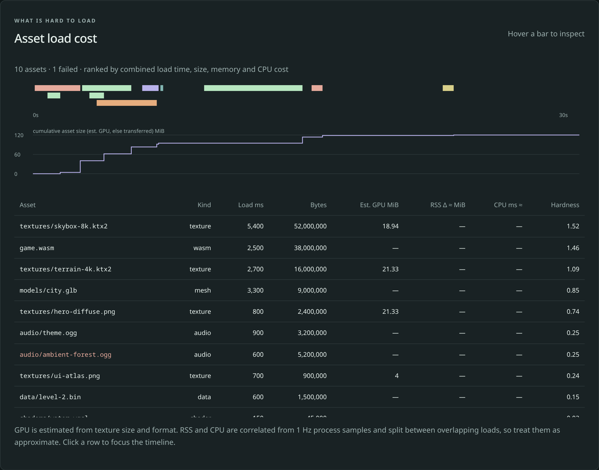The image size is (599, 470).
Task: Focus the textures/skybox-8k.ktx2 row
Action: (x=299, y=226)
